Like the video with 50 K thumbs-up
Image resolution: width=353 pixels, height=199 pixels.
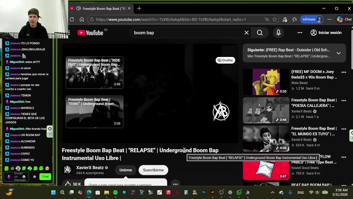click(73, 183)
